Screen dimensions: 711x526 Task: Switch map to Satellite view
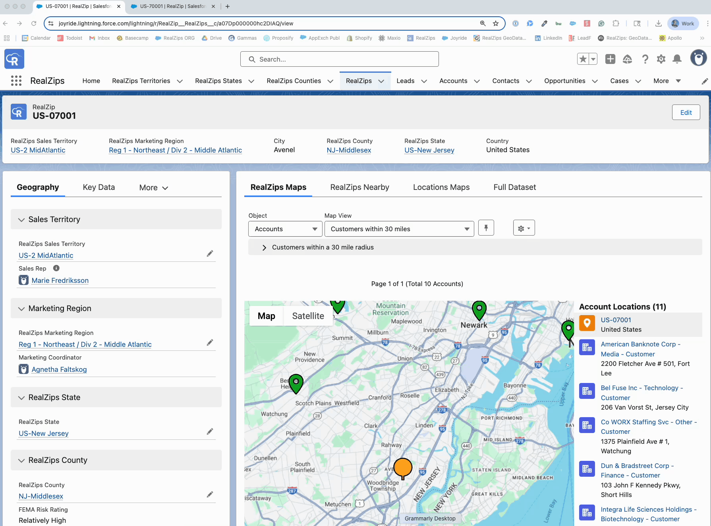click(308, 316)
